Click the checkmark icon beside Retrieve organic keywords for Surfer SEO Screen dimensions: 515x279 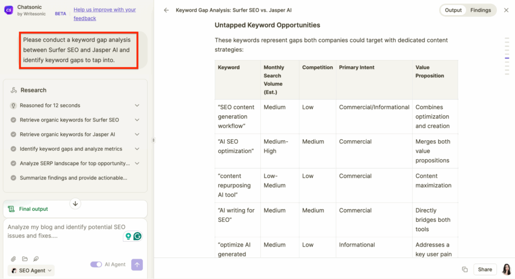coord(13,120)
